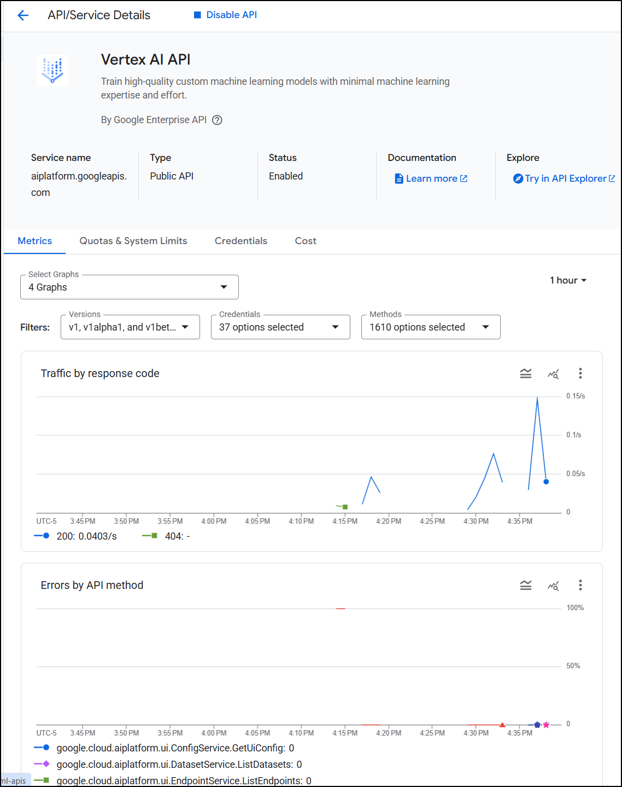Go back using the arrow icon
This screenshot has width=622, height=787.
[x=23, y=15]
